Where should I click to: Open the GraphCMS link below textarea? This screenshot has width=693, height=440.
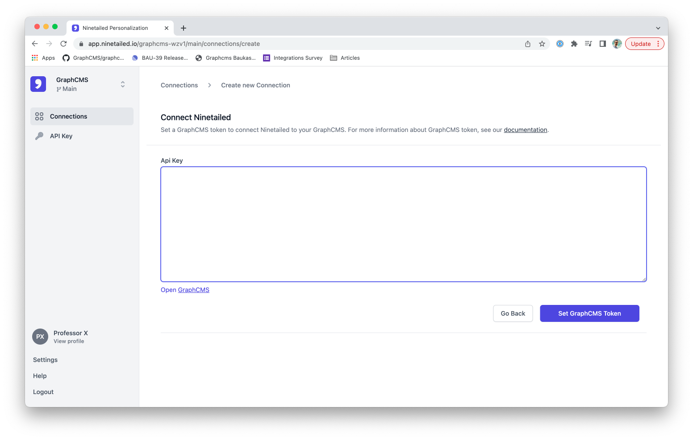click(193, 290)
